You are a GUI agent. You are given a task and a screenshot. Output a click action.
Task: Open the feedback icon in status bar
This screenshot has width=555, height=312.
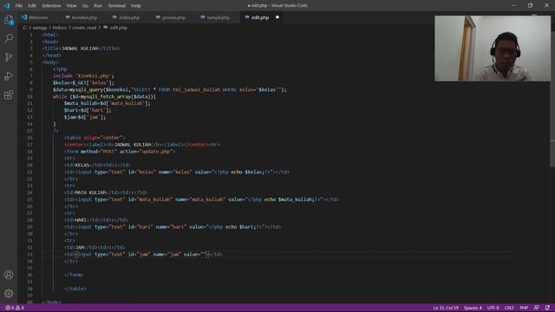(x=536, y=308)
